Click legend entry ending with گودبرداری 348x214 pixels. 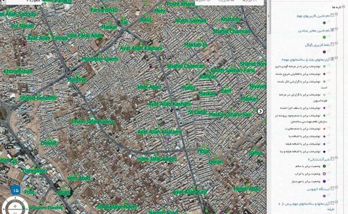click(x=298, y=66)
